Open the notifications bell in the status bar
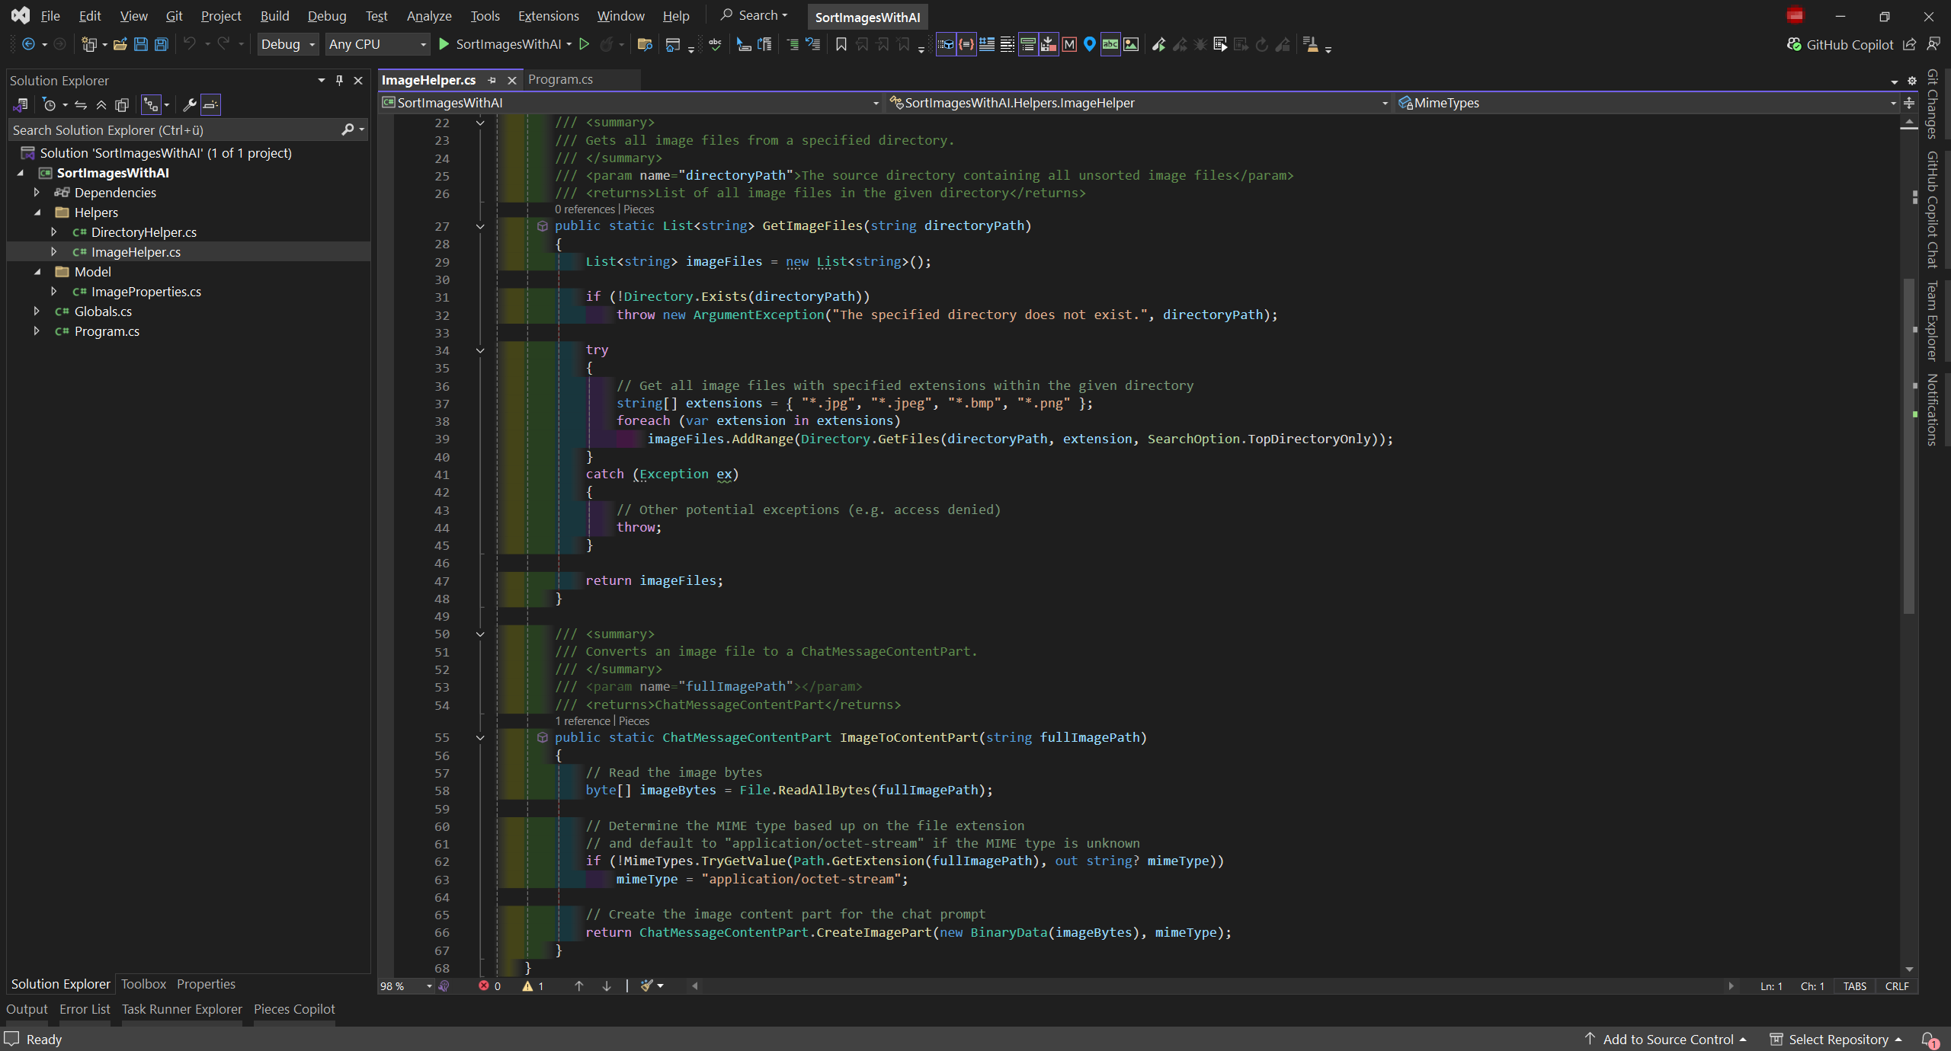Image resolution: width=1951 pixels, height=1051 pixels. pos(1928,1040)
